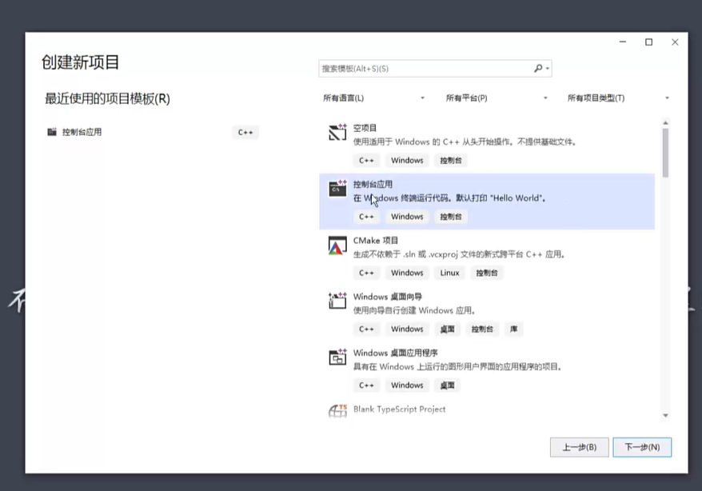Click the C++ tag under CMake 项目
702x491 pixels.
pos(366,273)
